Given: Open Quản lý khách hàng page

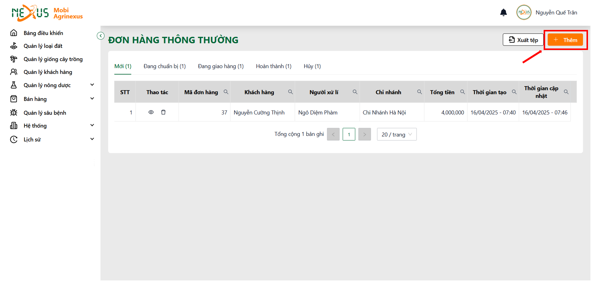Looking at the screenshot, I should (x=48, y=72).
